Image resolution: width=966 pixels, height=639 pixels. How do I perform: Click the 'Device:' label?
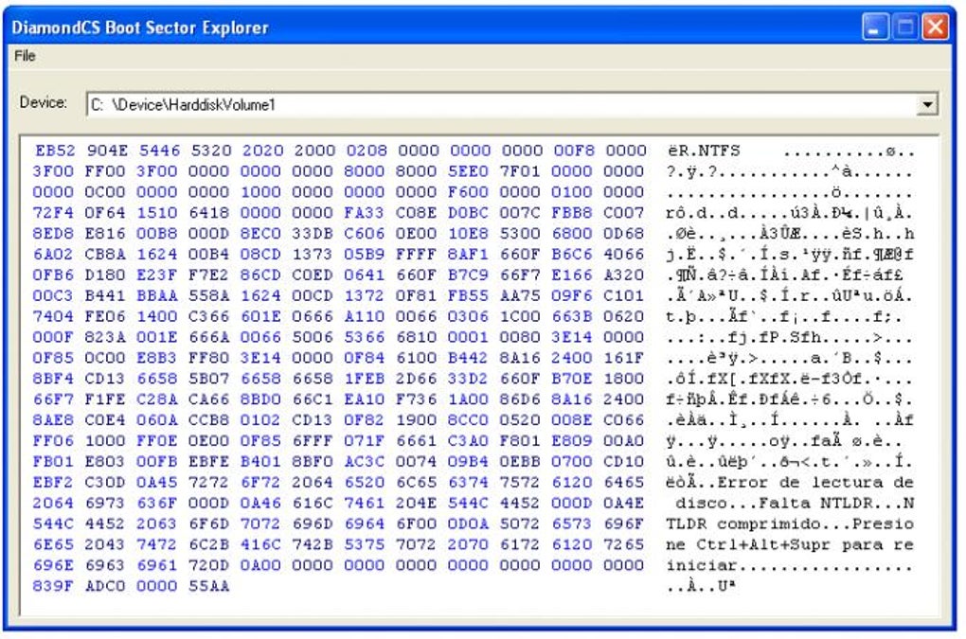pyautogui.click(x=44, y=102)
